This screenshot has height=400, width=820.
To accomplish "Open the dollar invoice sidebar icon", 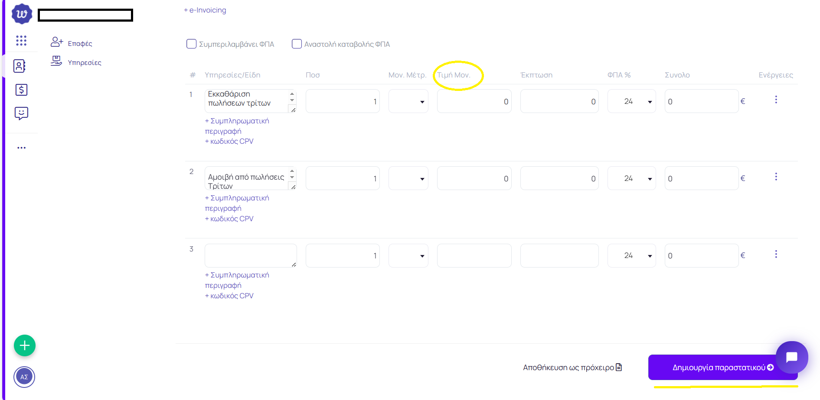I will pos(21,90).
